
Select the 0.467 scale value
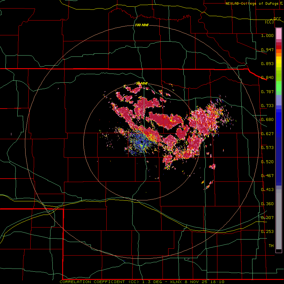[x=267, y=176]
